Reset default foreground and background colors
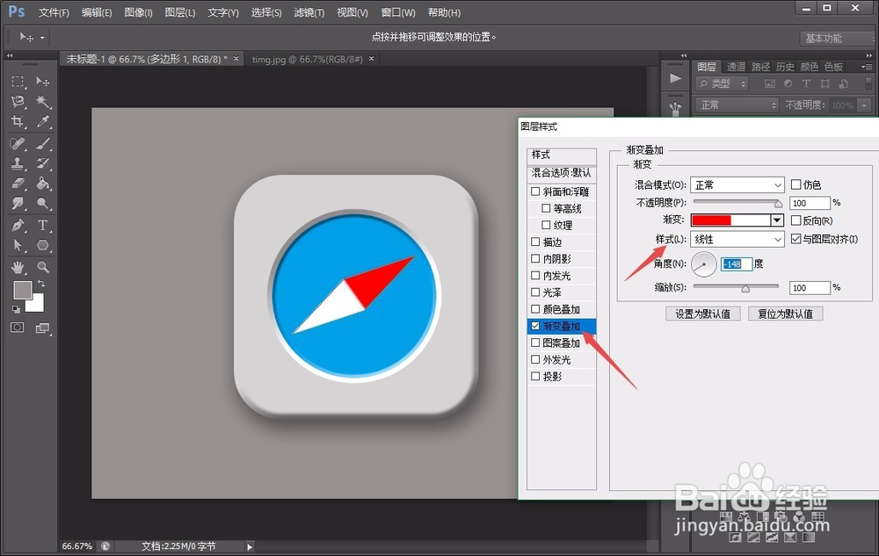The width and height of the screenshot is (879, 556). [16, 309]
